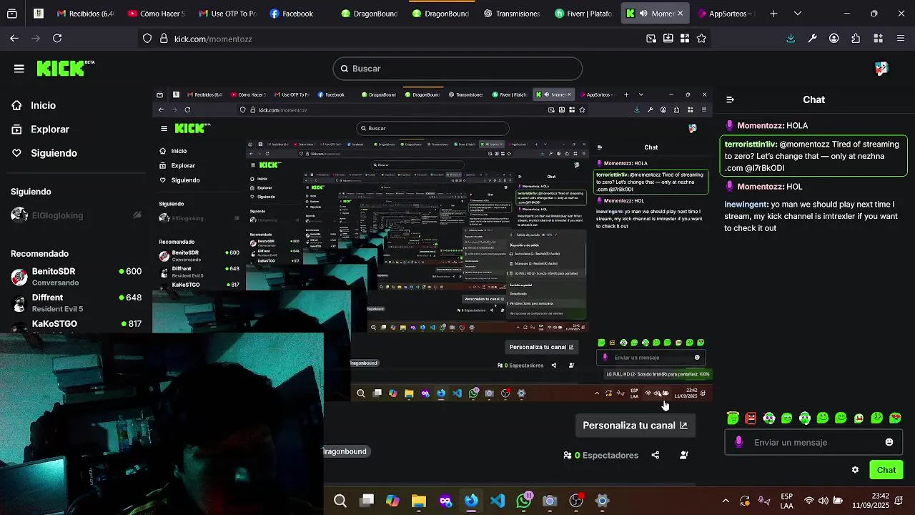The height and width of the screenshot is (515, 915).
Task: Open the followed channel ElGlogloking
Action: click(x=57, y=215)
